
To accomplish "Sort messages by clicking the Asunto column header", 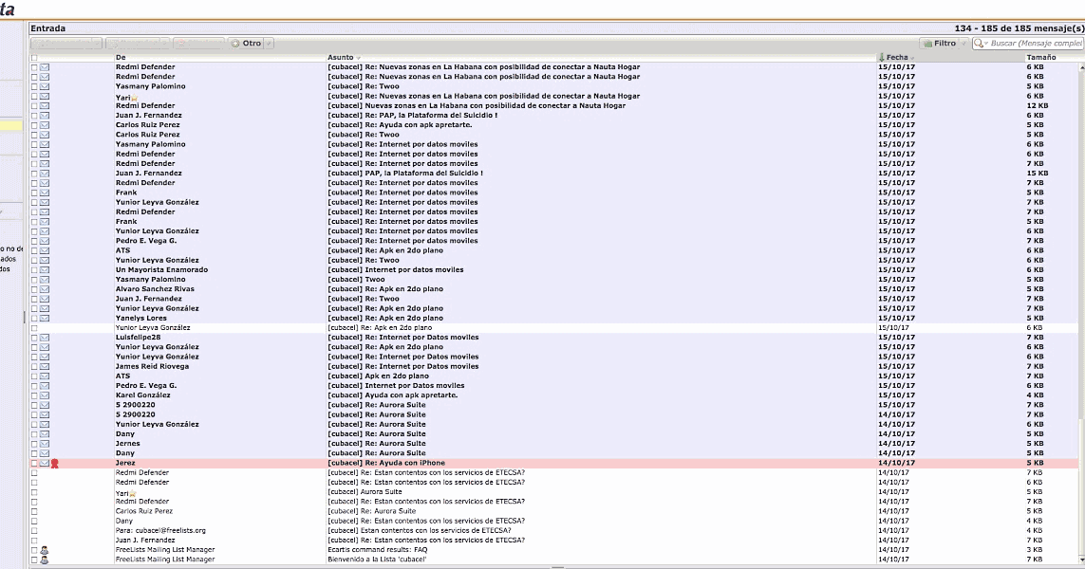I will coord(342,57).
